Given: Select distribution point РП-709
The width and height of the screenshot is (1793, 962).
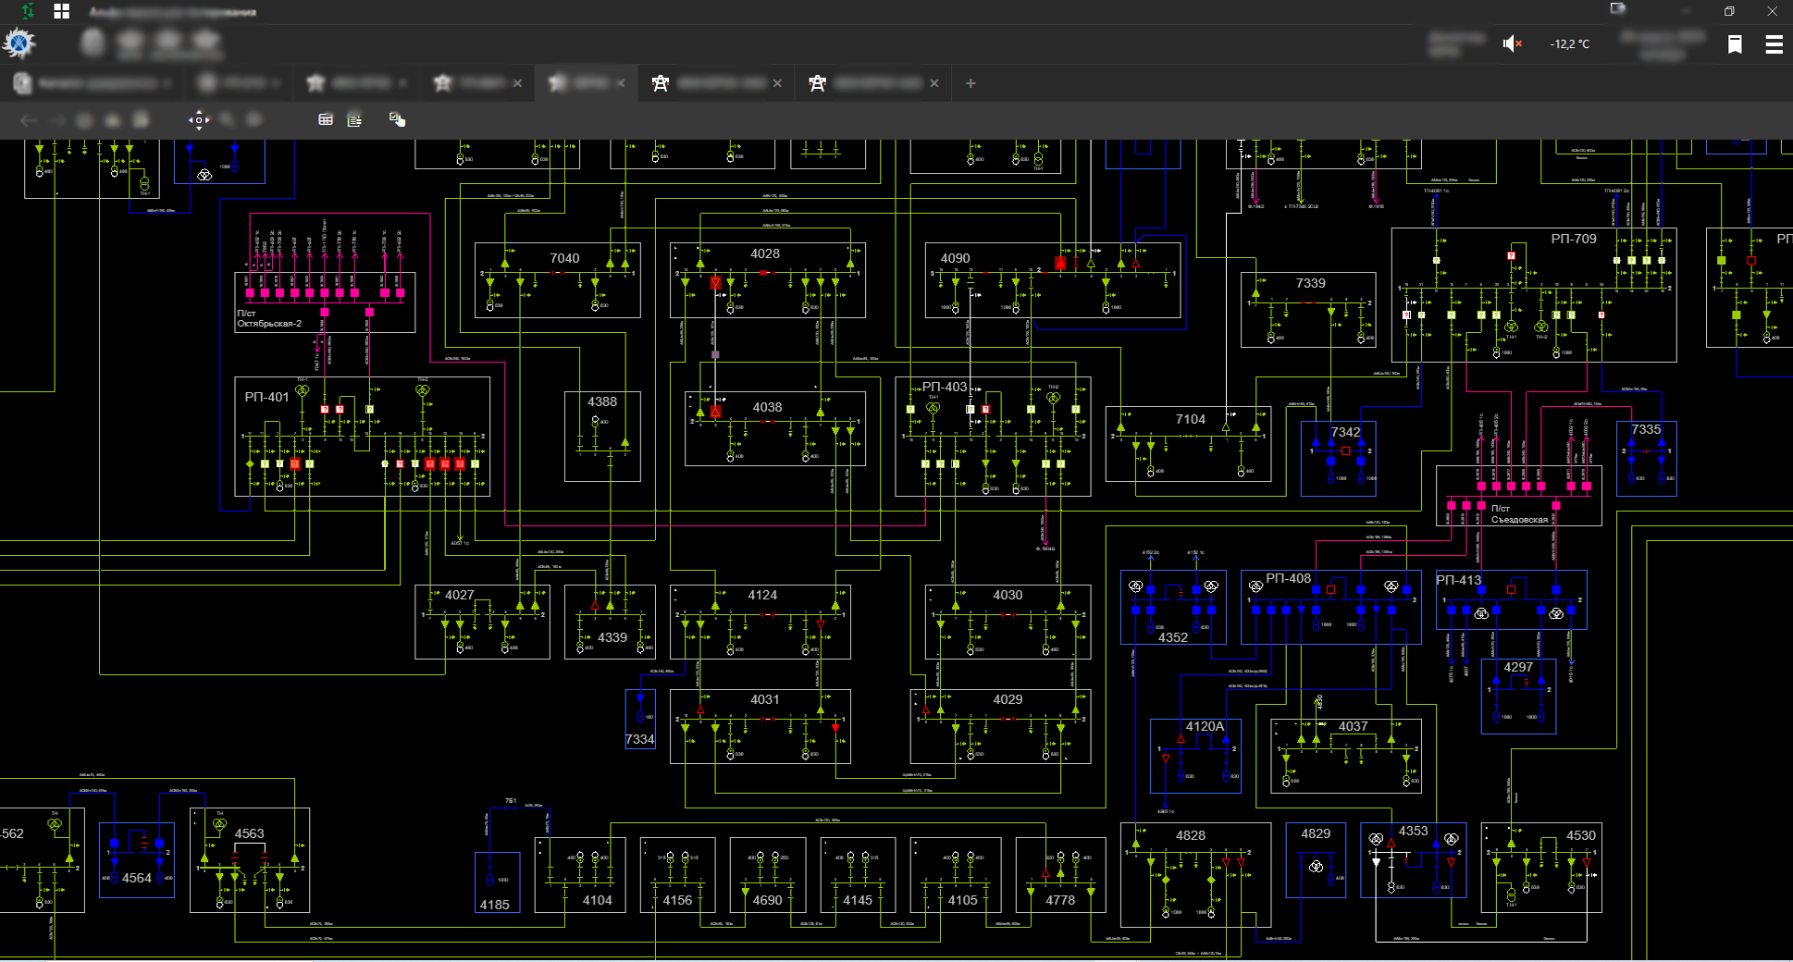Looking at the screenshot, I should tap(1574, 239).
